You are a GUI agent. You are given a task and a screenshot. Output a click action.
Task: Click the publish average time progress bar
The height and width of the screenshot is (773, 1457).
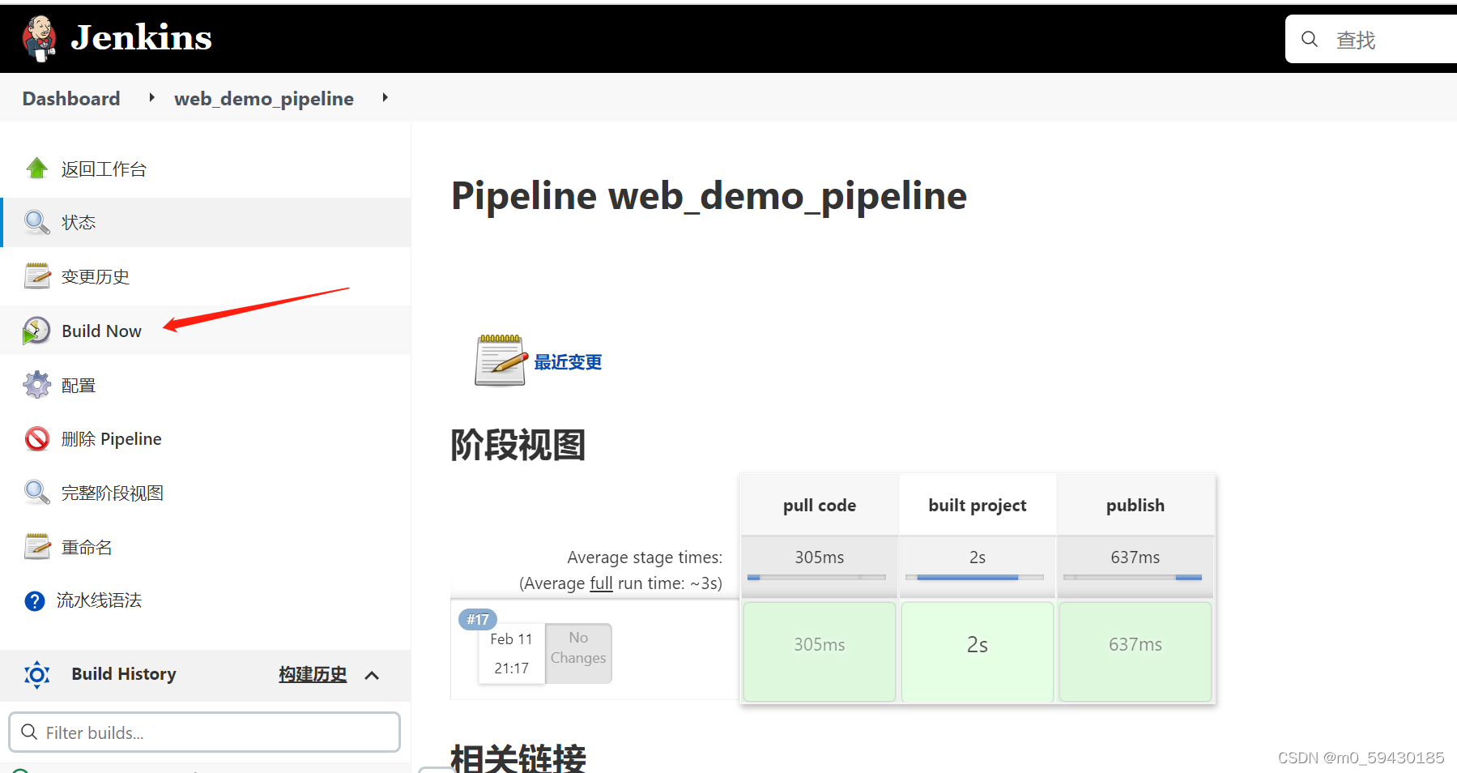(x=1132, y=578)
